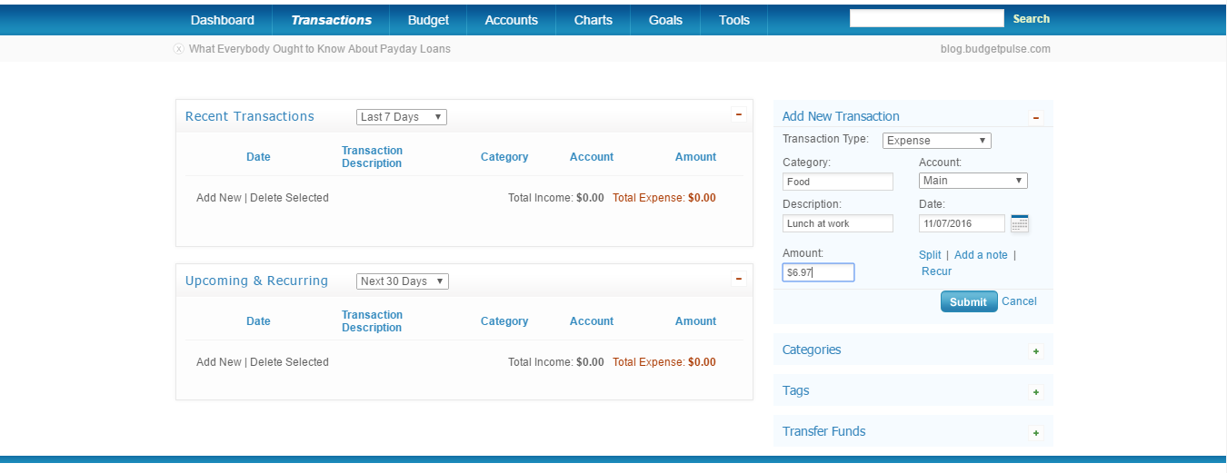Click the Add a note link
The image size is (1227, 473).
(x=981, y=255)
